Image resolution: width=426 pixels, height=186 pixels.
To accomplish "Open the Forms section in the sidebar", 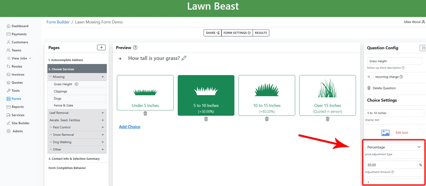I will point(14,99).
